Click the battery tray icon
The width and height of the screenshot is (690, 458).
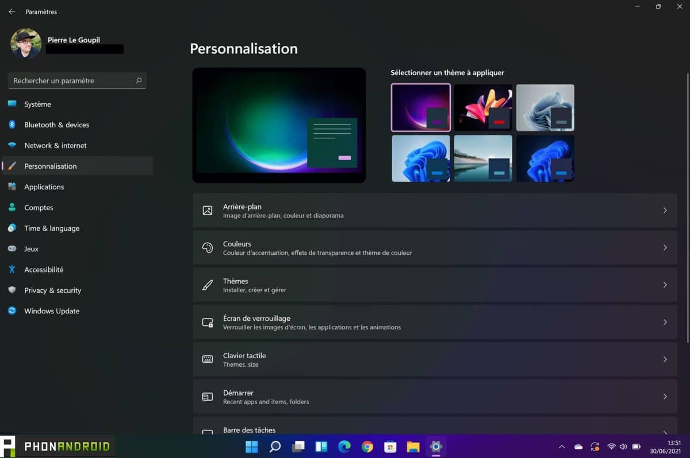click(637, 447)
